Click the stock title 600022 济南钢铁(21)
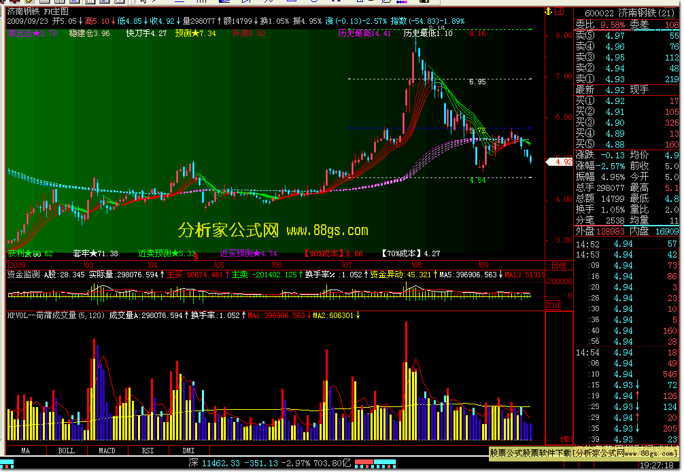 (630, 14)
